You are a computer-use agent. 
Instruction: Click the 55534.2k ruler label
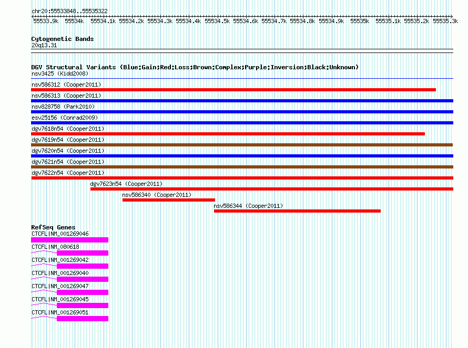tap(131, 21)
